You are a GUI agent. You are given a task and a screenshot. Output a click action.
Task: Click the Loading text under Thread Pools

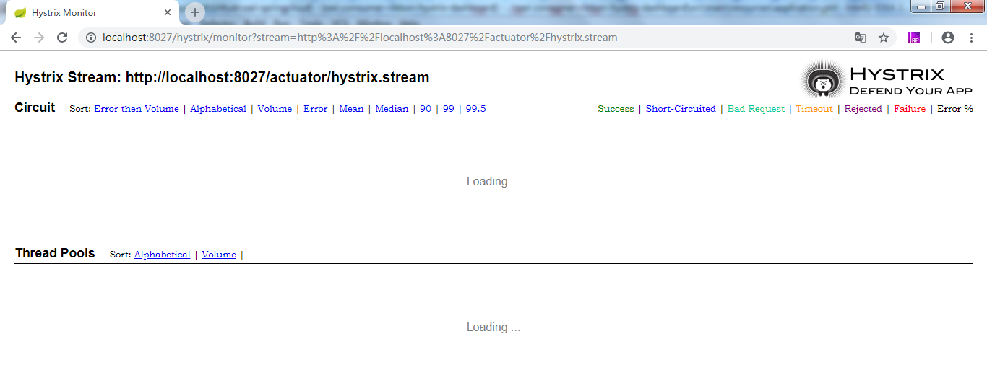493,327
